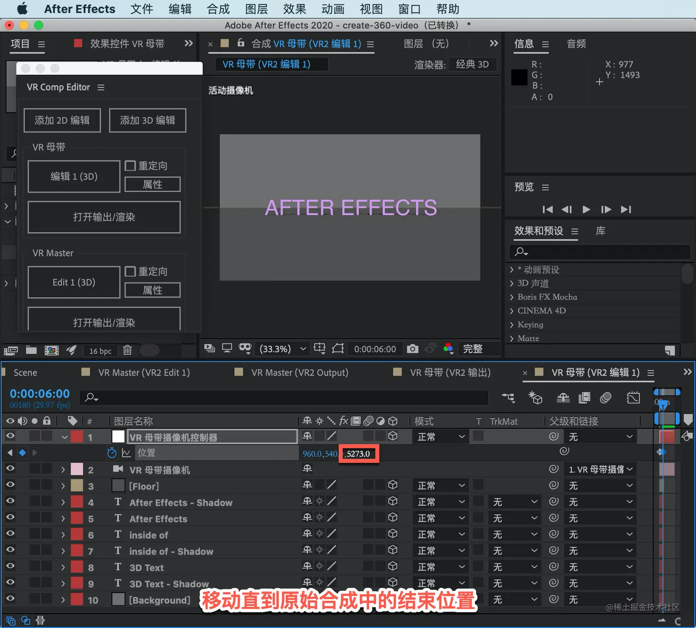Expand the VR 母带摄像机 layer twirl arrow
Screen dimensions: 696x628
pyautogui.click(x=63, y=470)
